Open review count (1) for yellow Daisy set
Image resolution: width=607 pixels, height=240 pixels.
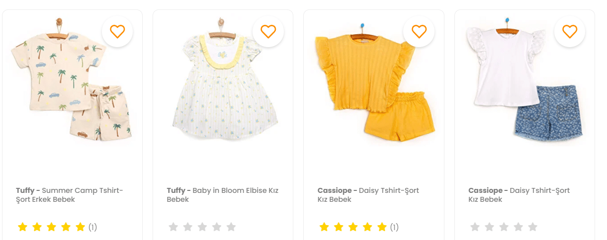(394, 228)
